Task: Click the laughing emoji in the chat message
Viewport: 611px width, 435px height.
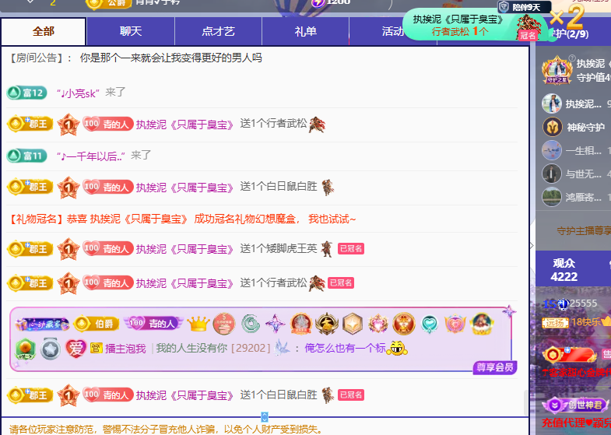Action: coord(397,348)
